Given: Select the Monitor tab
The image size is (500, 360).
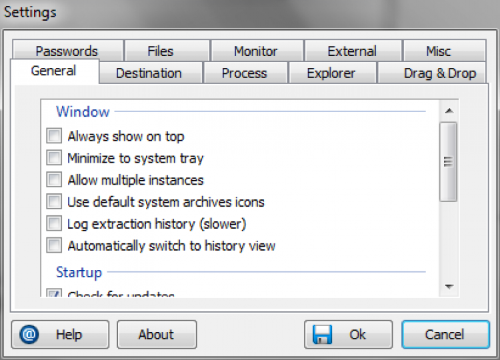Looking at the screenshot, I should [255, 51].
